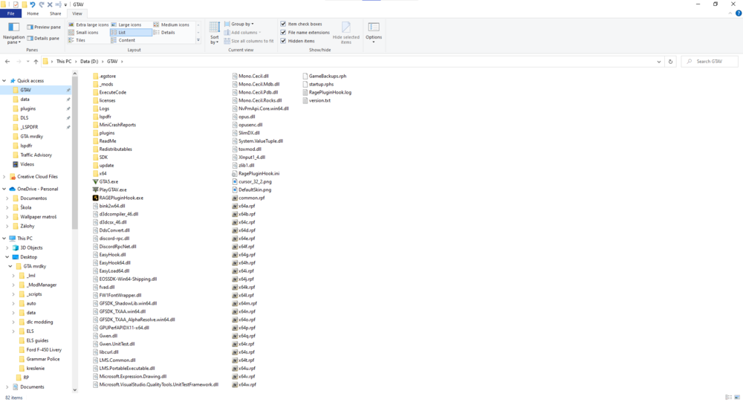Collapse the ribbon with chevron

pyautogui.click(x=730, y=14)
